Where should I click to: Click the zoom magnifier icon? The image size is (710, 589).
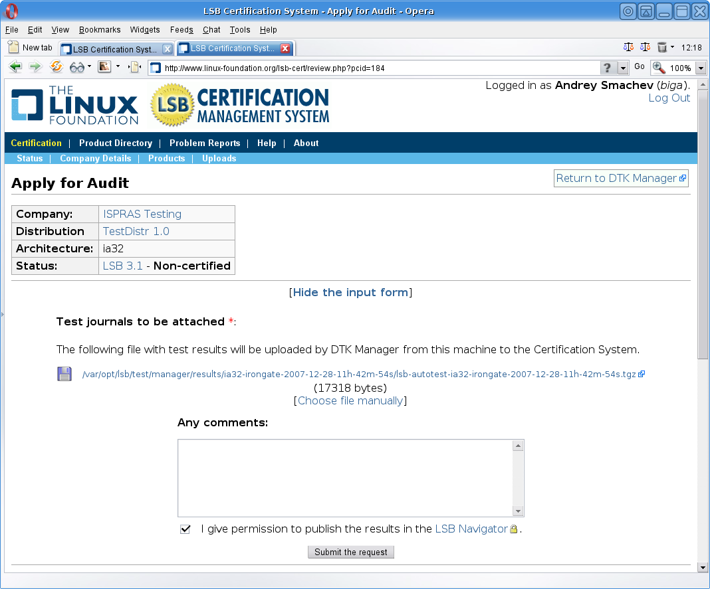tap(659, 68)
